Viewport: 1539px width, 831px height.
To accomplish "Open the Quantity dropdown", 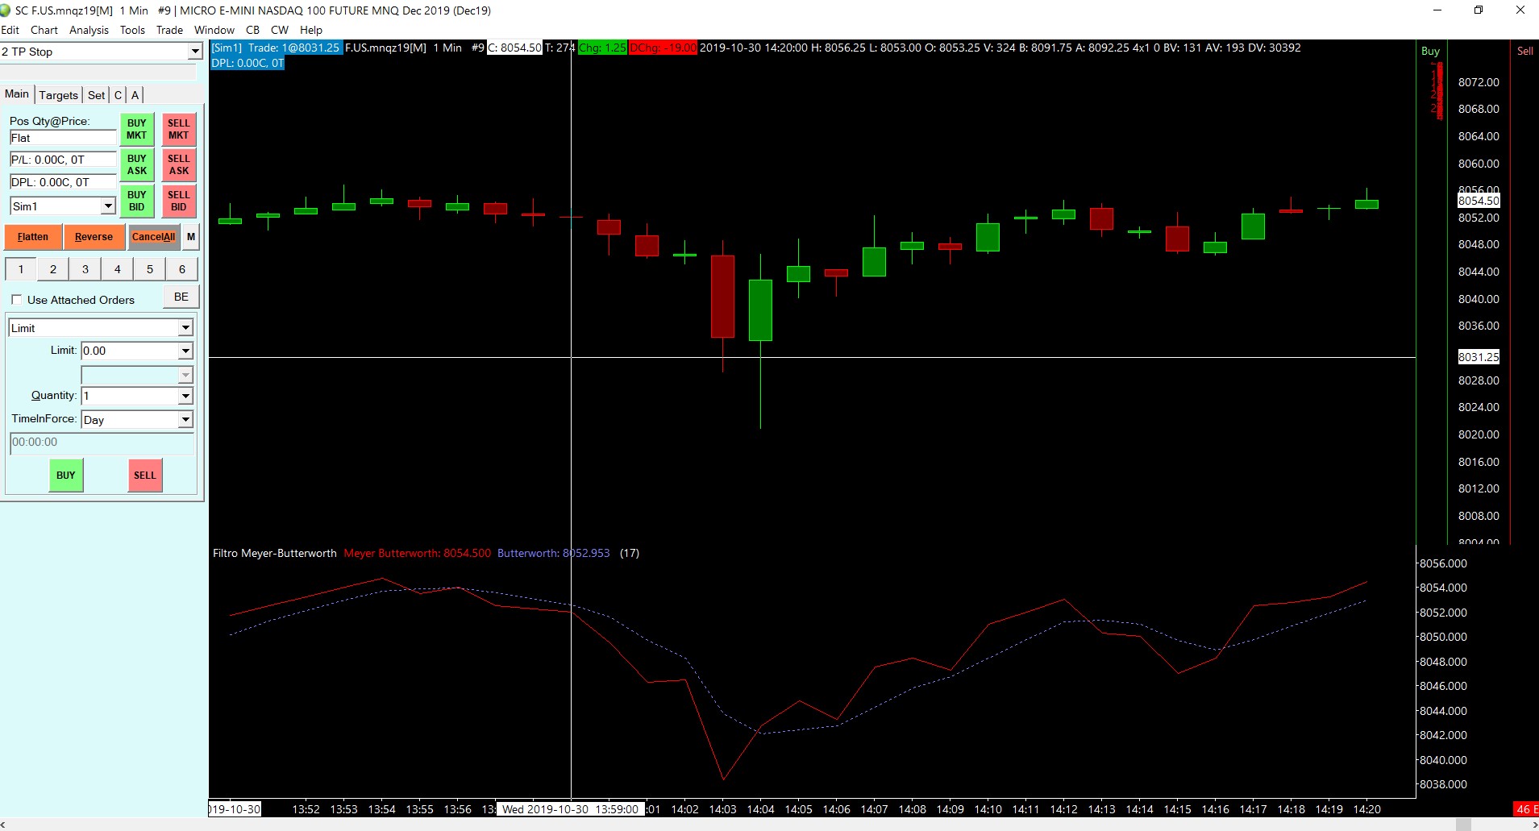I will (185, 396).
